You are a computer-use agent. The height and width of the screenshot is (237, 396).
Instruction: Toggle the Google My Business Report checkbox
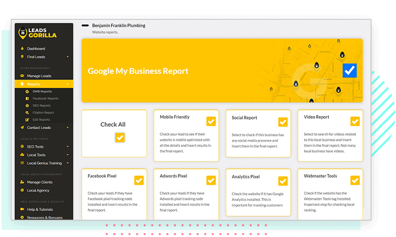click(349, 71)
